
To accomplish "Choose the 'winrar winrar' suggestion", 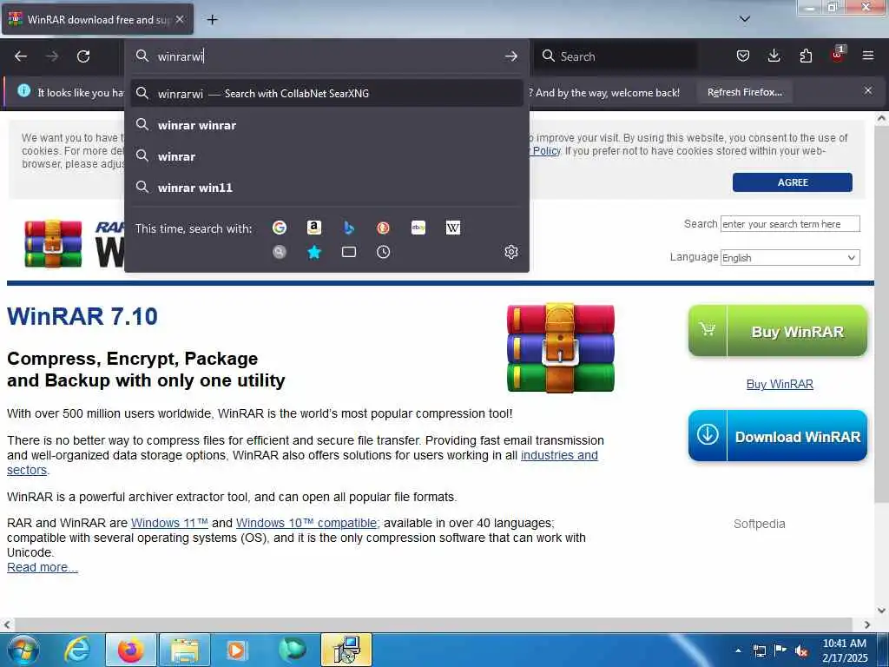I will tap(326, 125).
